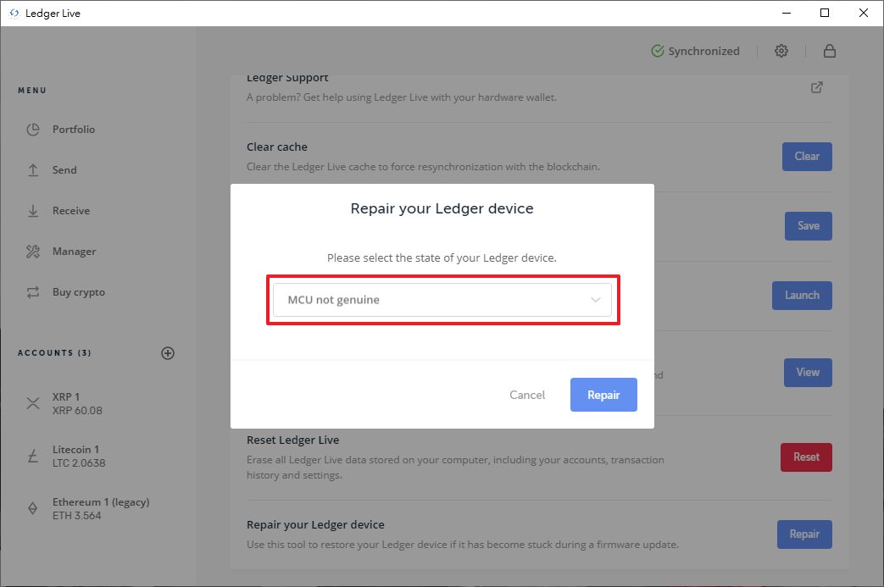Click the Send up-arrow icon
The width and height of the screenshot is (884, 587).
click(x=33, y=170)
